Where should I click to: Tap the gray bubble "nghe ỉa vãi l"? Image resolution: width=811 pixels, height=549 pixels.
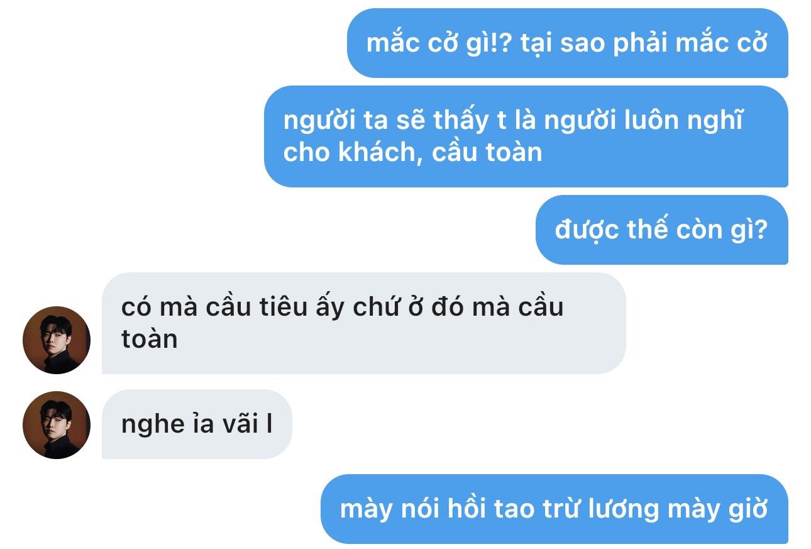click(x=197, y=424)
